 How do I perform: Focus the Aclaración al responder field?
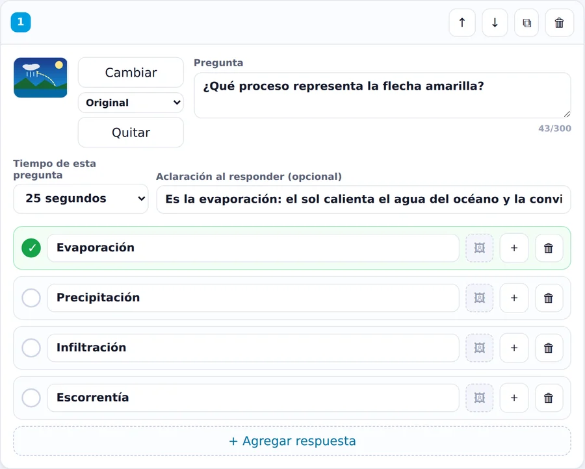(x=363, y=199)
